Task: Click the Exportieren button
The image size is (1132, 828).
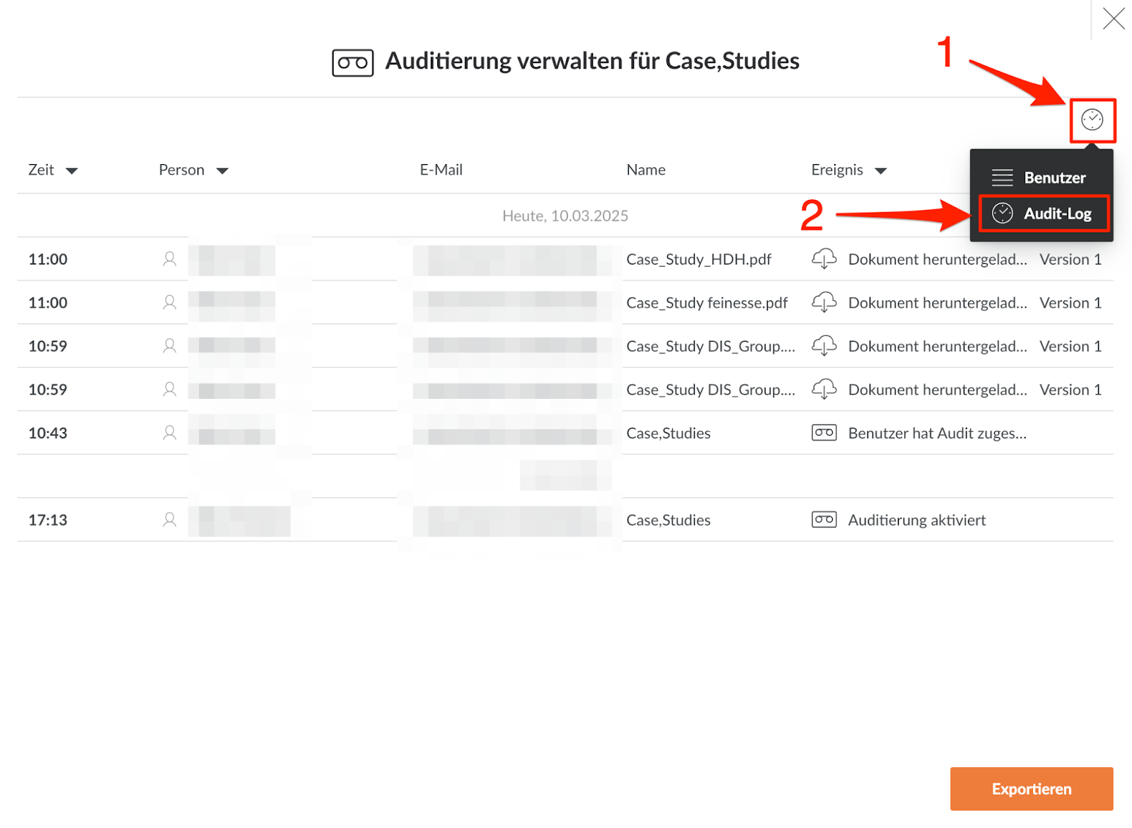Action: coord(1031,788)
